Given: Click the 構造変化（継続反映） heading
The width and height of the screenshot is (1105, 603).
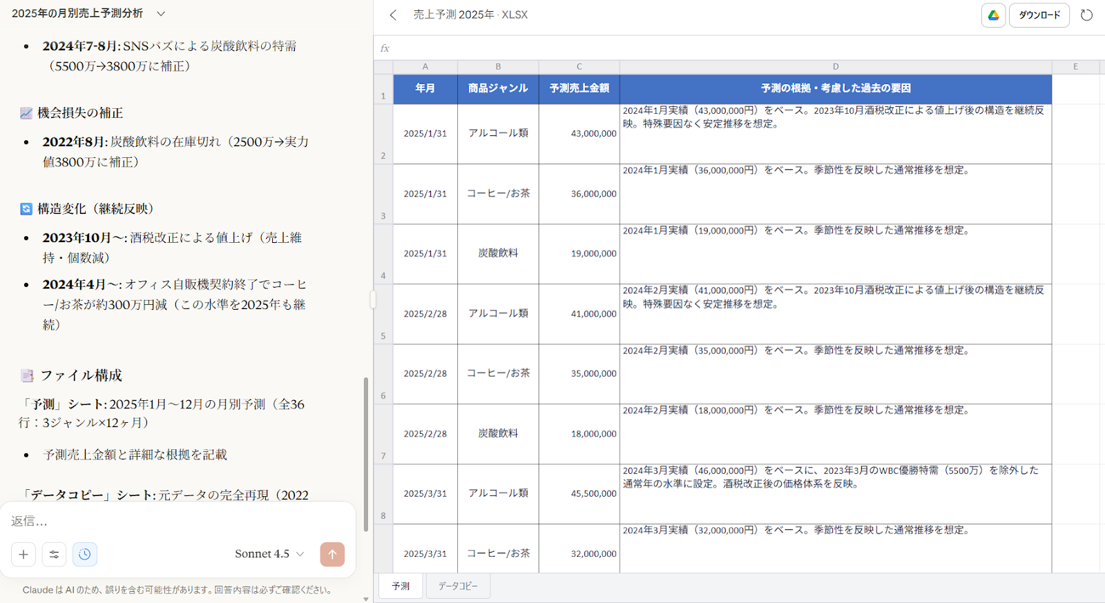Looking at the screenshot, I should pos(96,209).
